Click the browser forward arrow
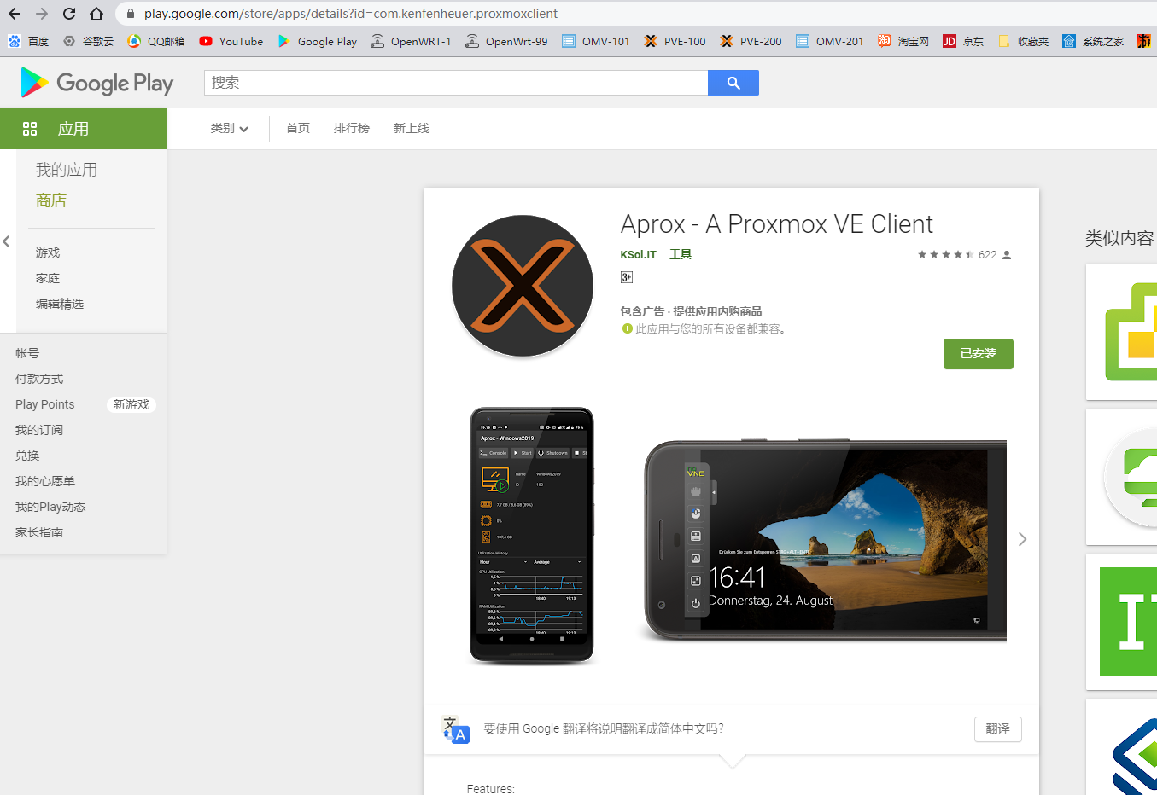The width and height of the screenshot is (1157, 795). 42,14
